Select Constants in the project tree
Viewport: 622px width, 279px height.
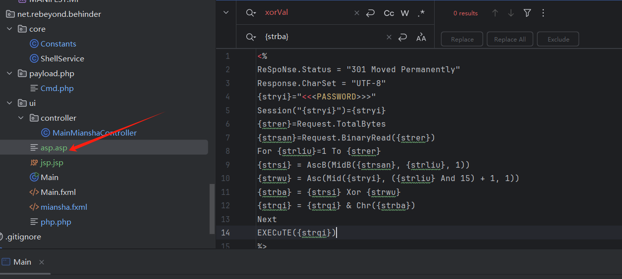[x=58, y=44]
